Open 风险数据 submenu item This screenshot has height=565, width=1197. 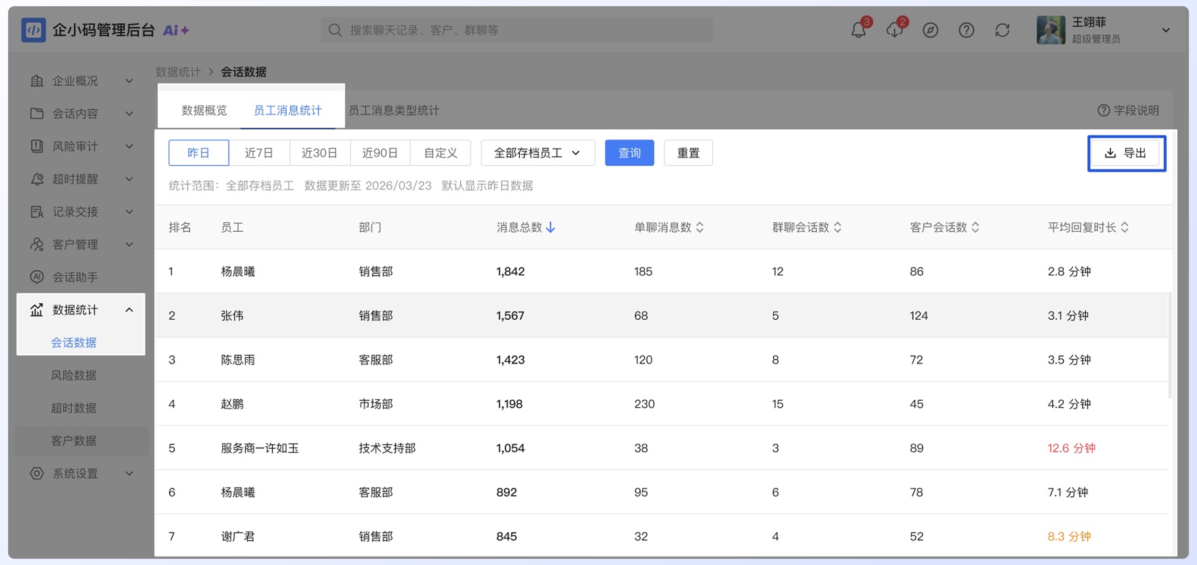[x=74, y=375]
